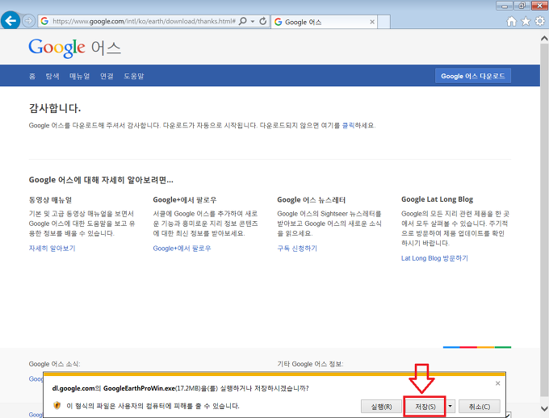
Task: Click the Google 어스 다운로드 button
Action: pyautogui.click(x=472, y=76)
